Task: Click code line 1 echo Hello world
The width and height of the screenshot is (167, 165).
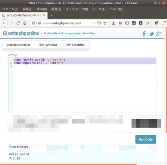Action: [x=39, y=60]
